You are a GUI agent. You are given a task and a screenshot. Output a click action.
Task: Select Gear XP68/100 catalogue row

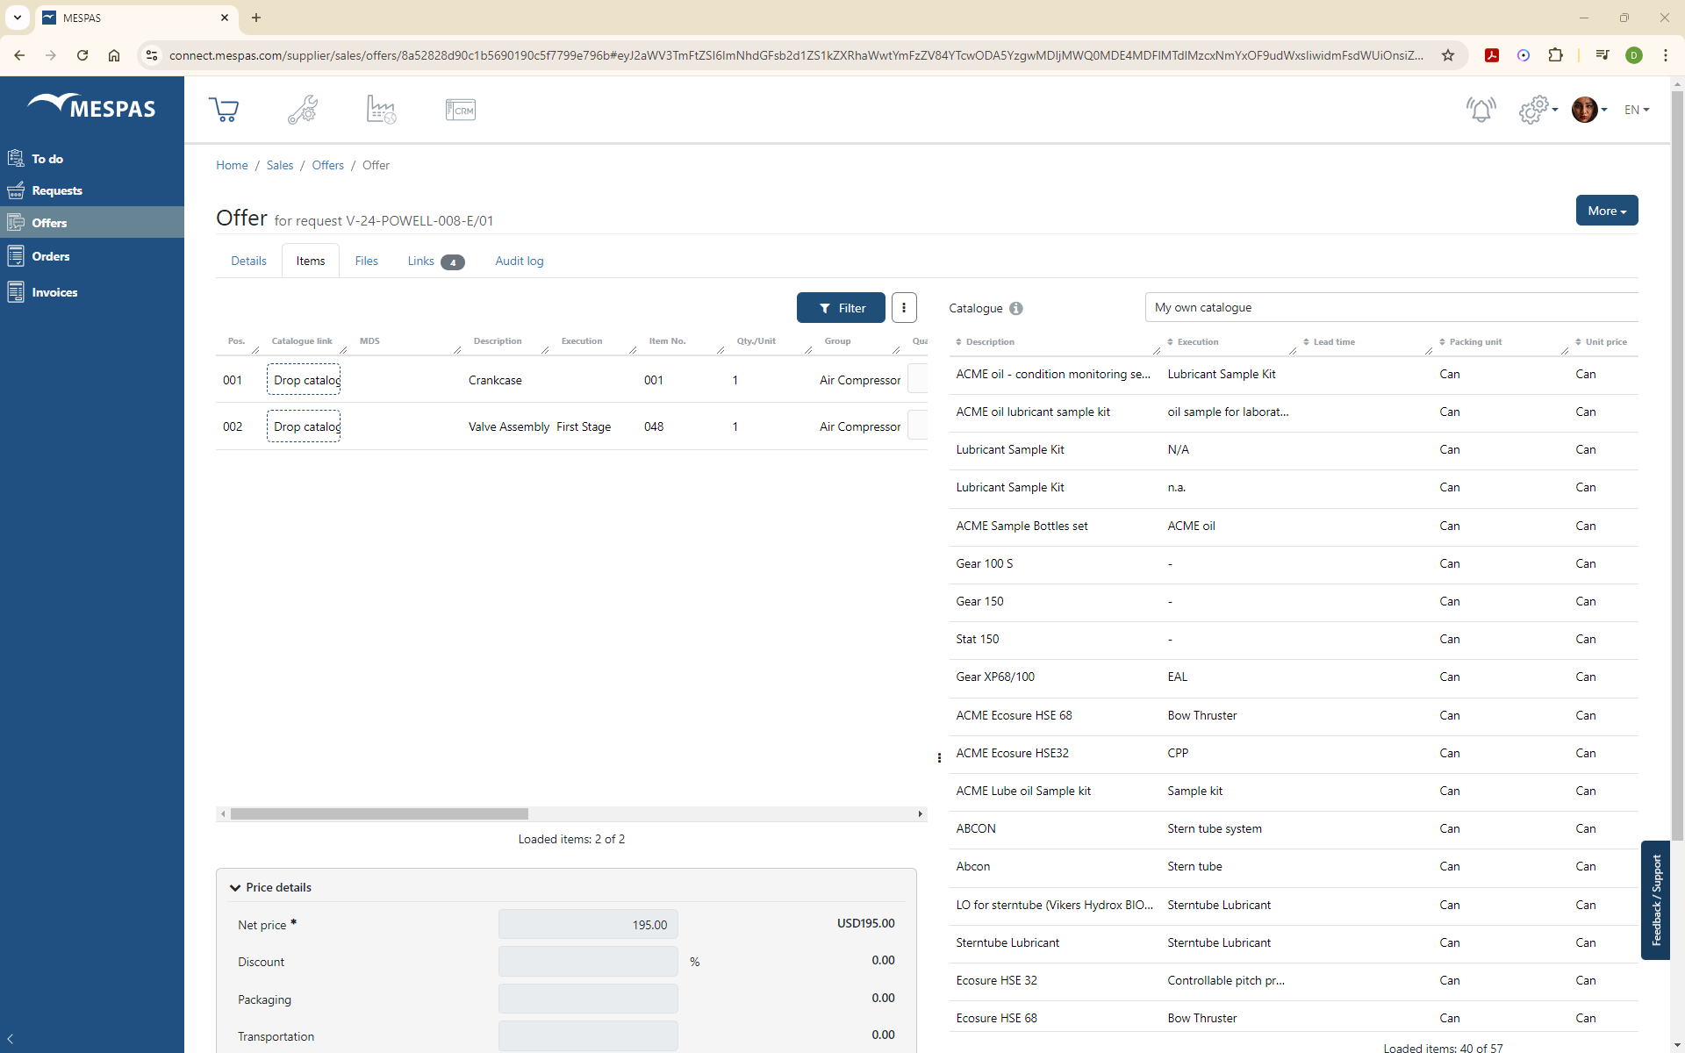1294,677
